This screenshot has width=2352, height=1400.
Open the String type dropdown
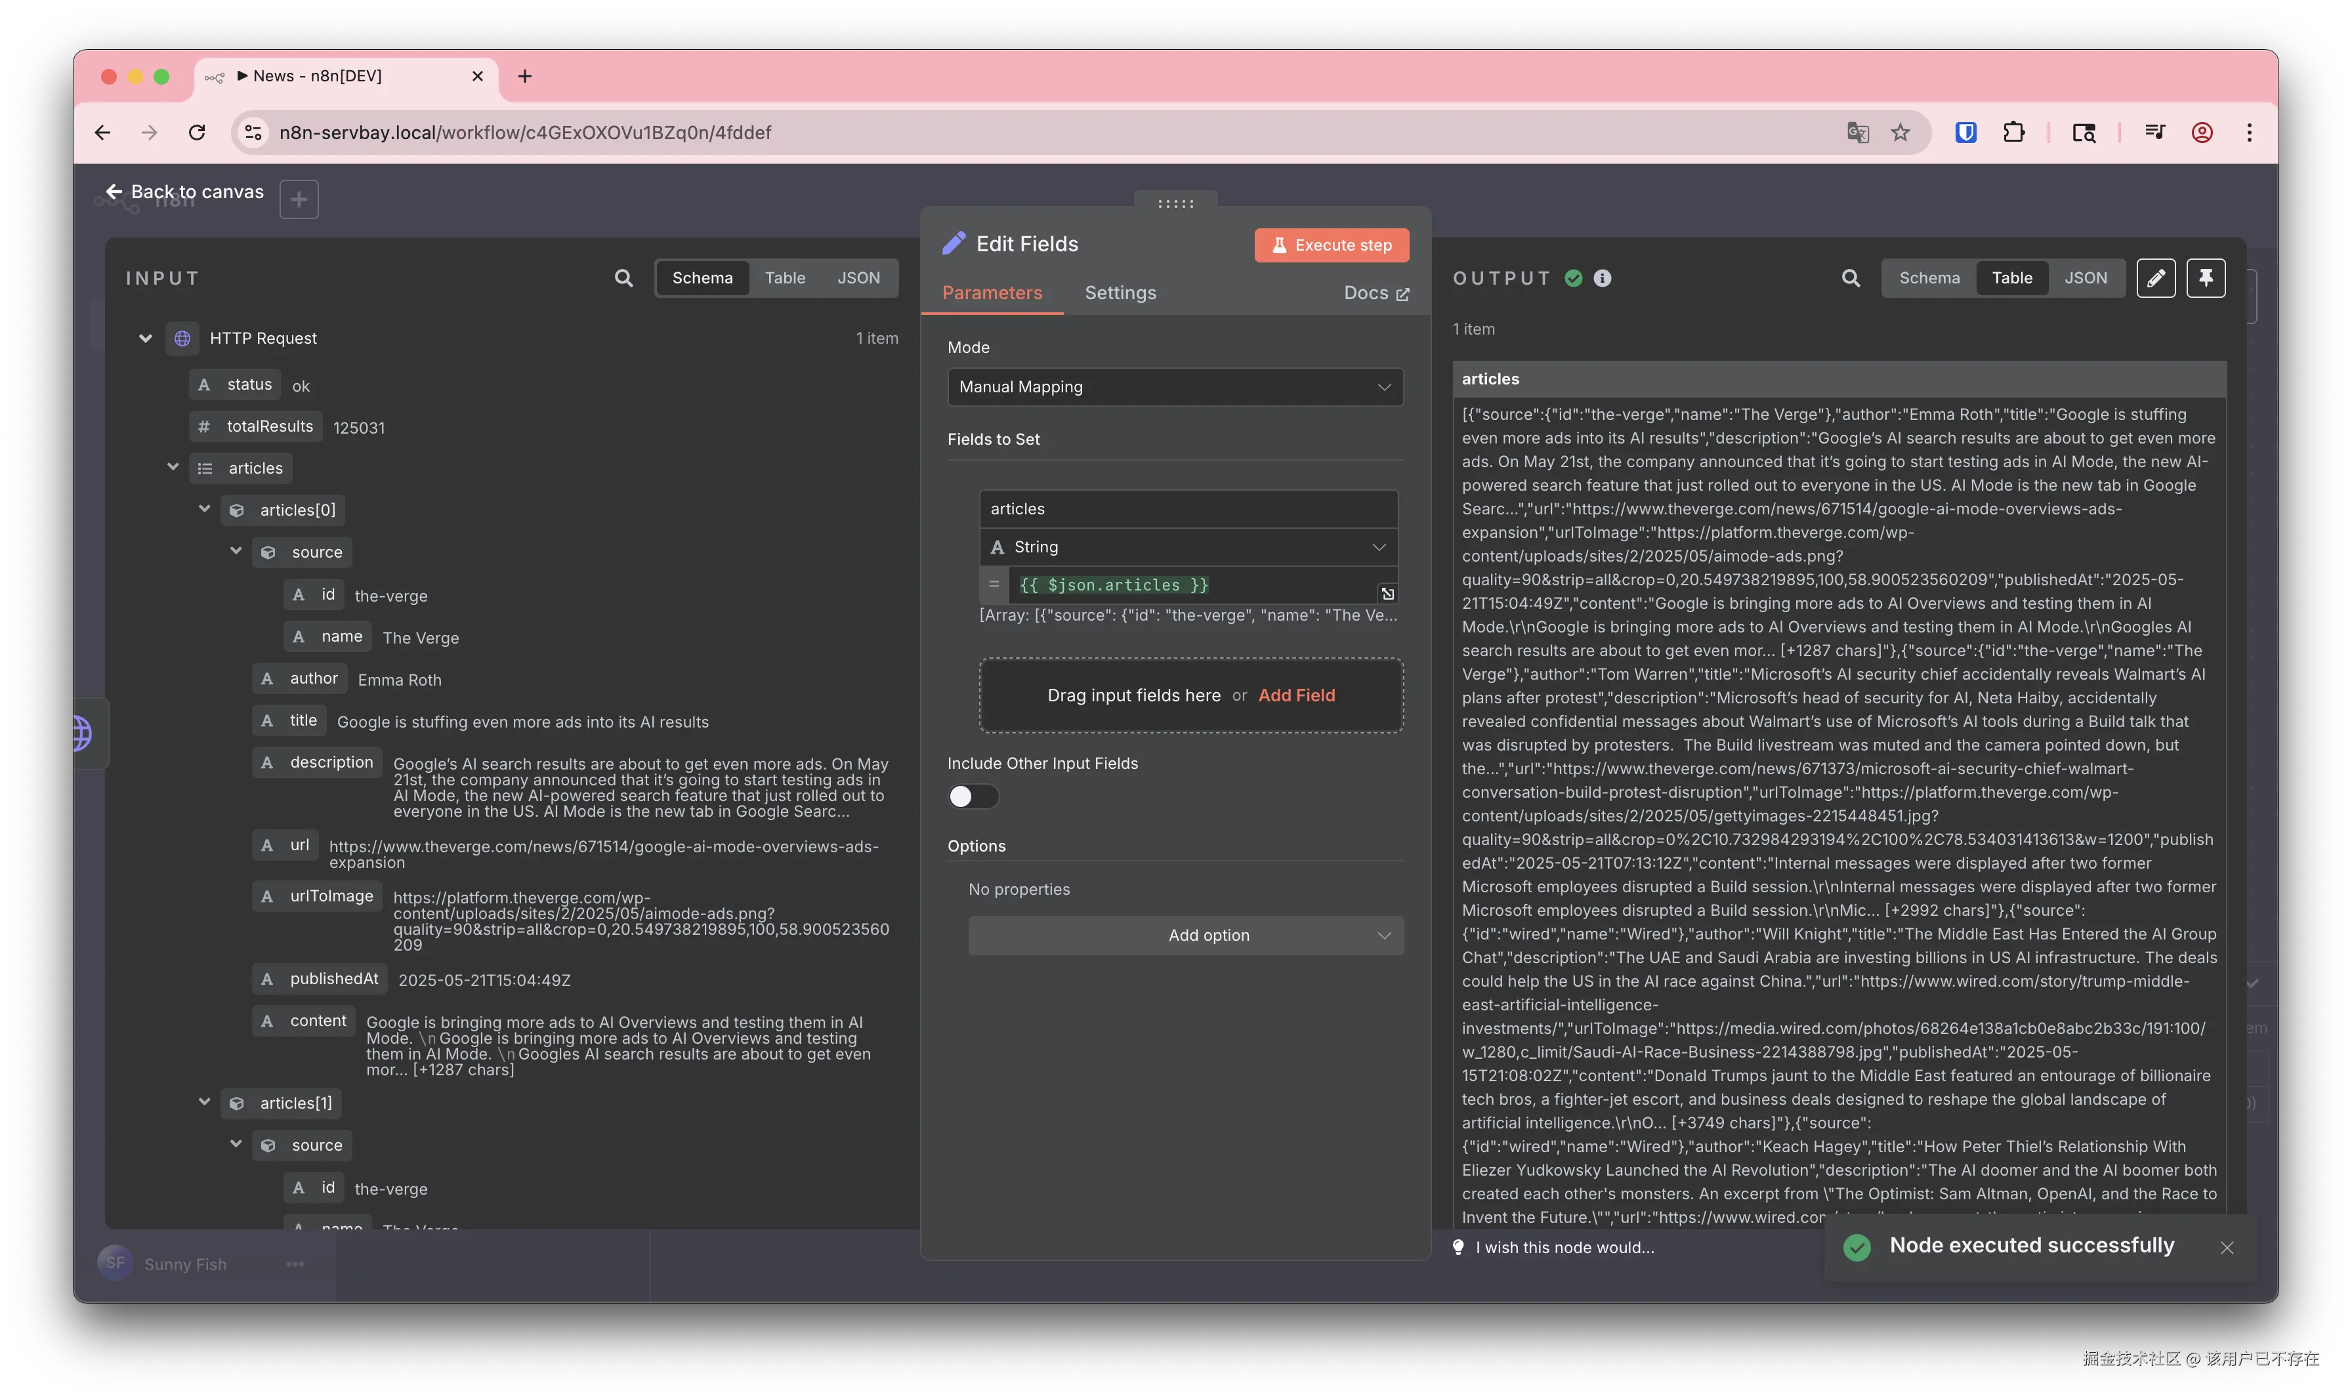click(1188, 547)
